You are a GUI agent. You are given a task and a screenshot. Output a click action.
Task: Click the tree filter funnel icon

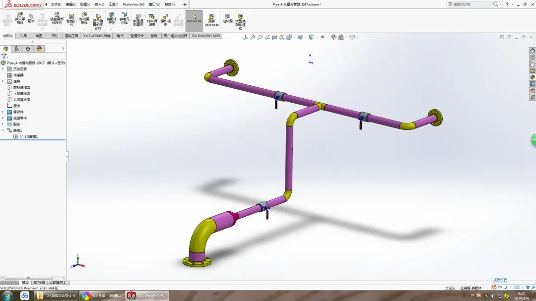click(x=4, y=57)
